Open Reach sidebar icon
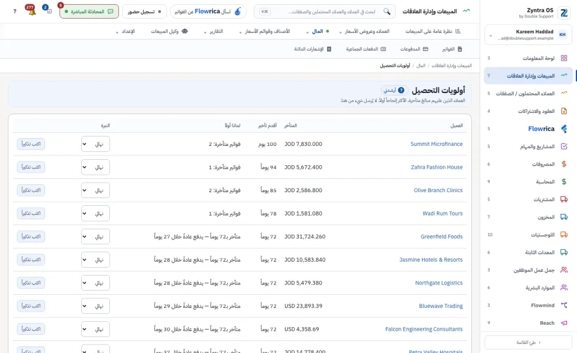The height and width of the screenshot is (353, 577). coord(564,323)
